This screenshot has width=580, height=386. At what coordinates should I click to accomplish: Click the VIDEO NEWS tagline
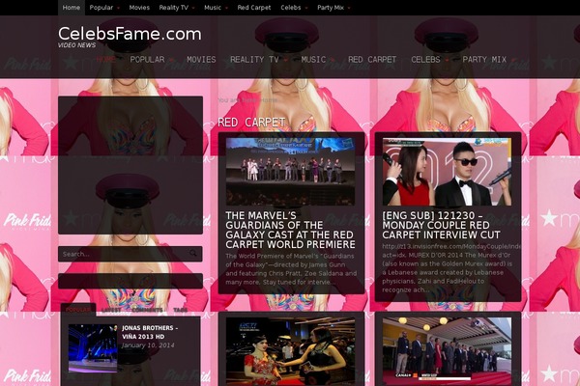click(76, 45)
